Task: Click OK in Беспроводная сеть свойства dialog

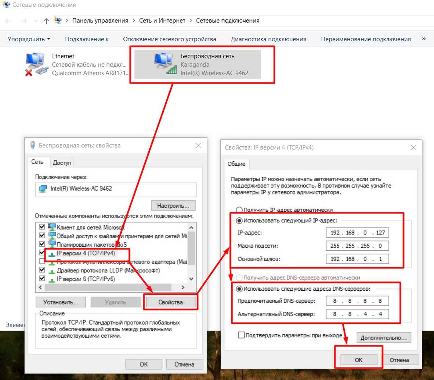Action: coord(144,364)
